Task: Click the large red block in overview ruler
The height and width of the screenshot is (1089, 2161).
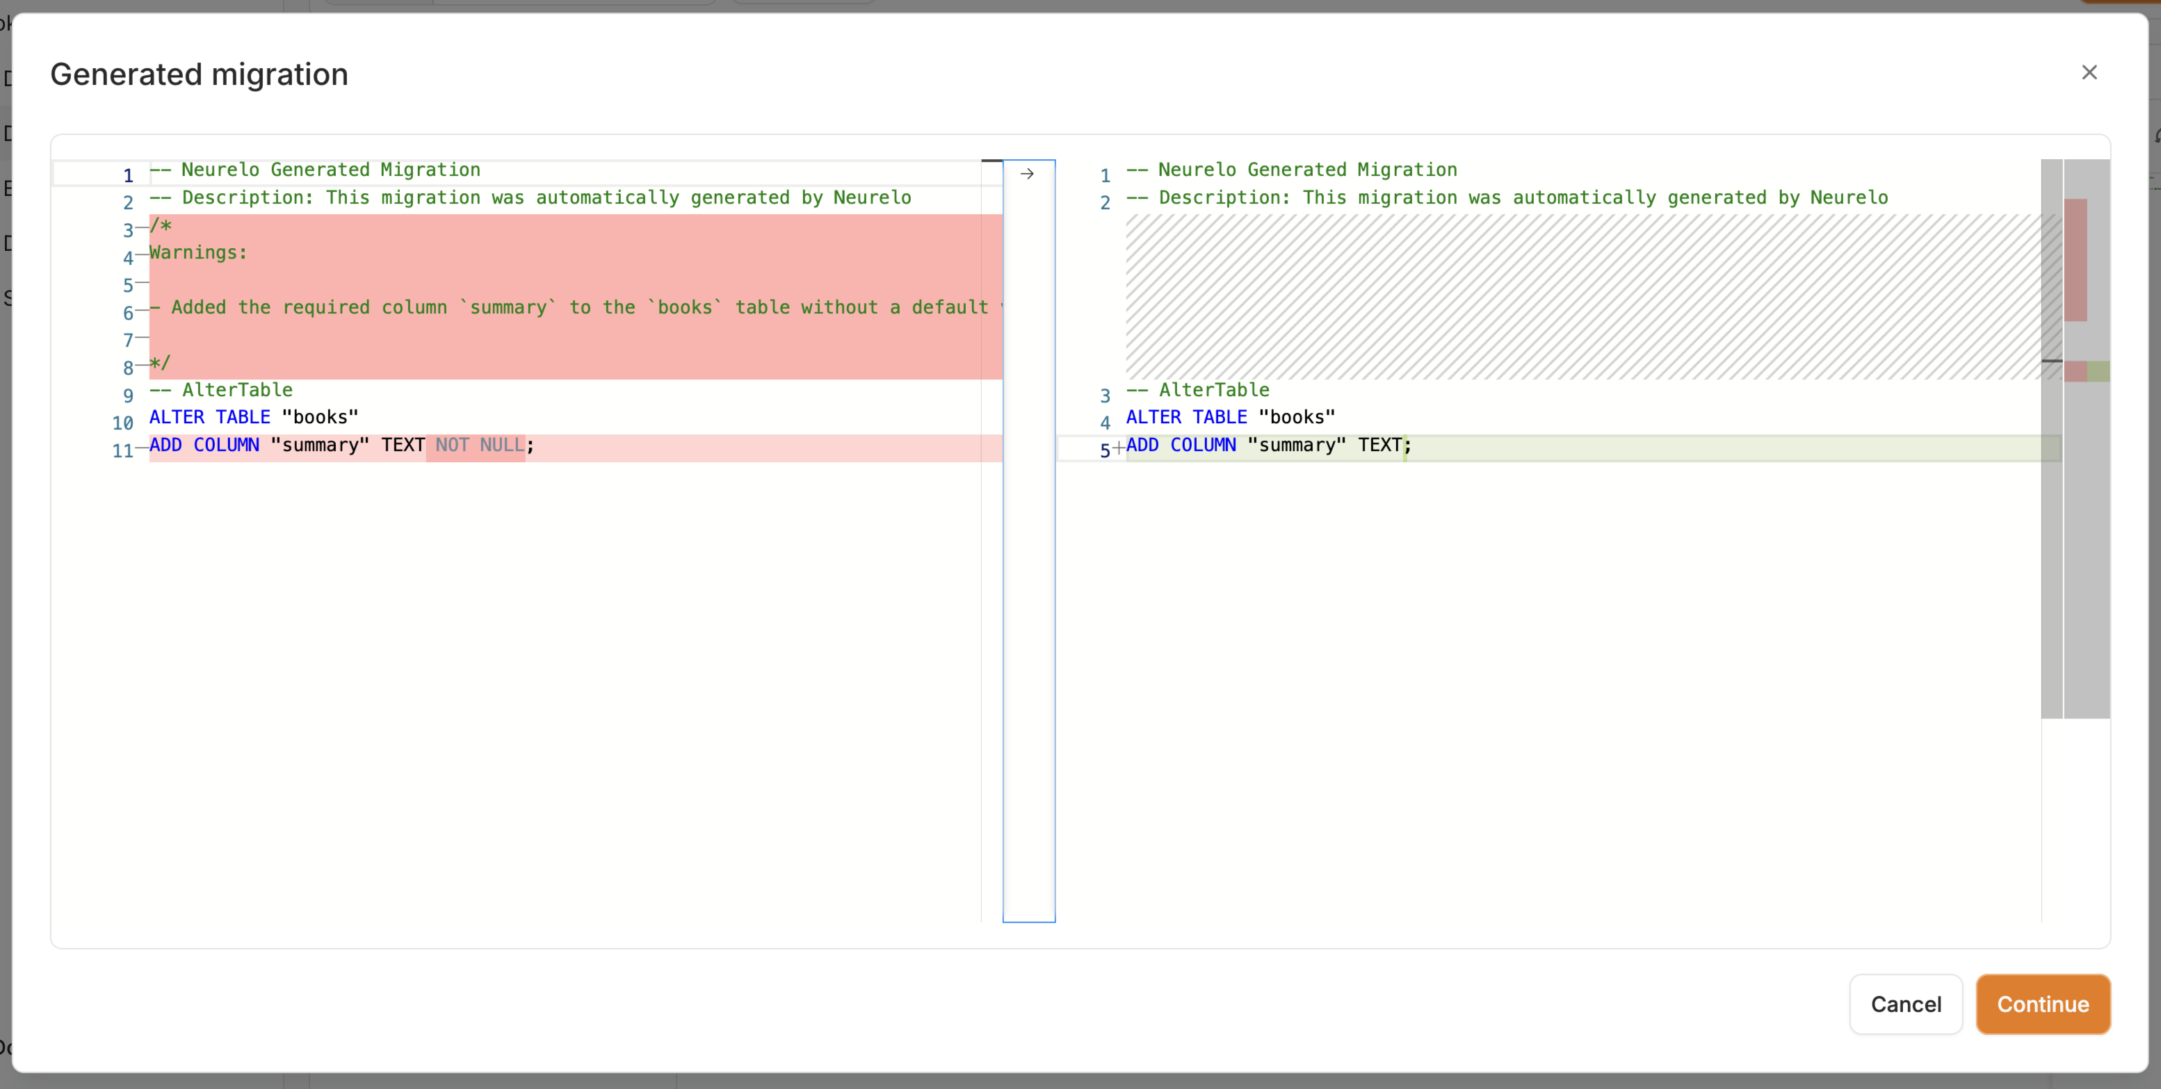Action: [2075, 260]
